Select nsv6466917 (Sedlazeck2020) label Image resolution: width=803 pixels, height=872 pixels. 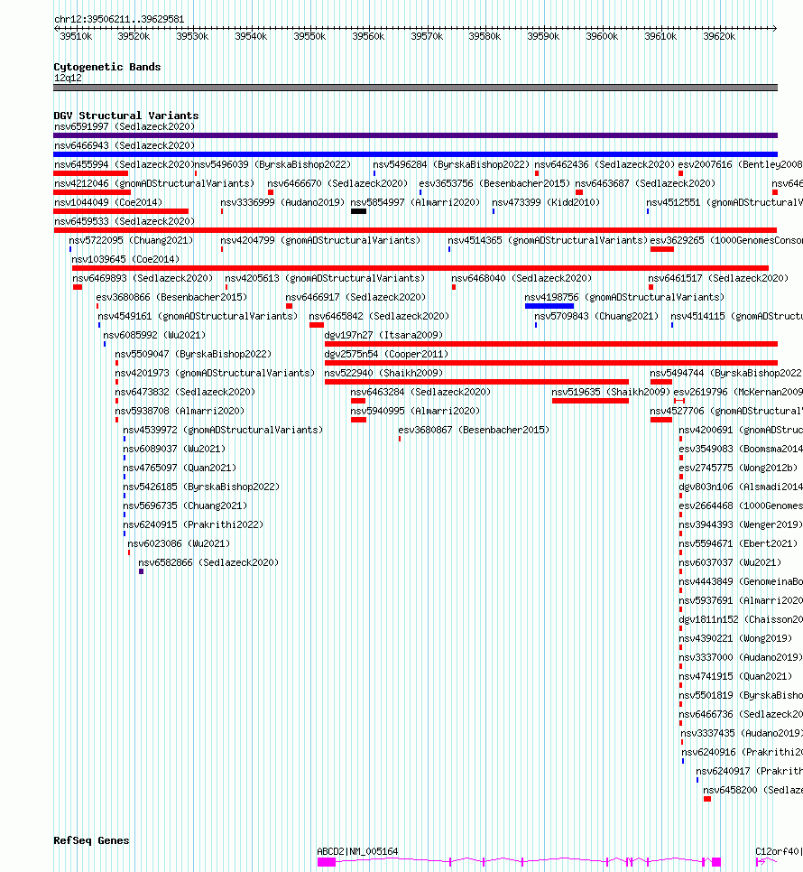[355, 297]
